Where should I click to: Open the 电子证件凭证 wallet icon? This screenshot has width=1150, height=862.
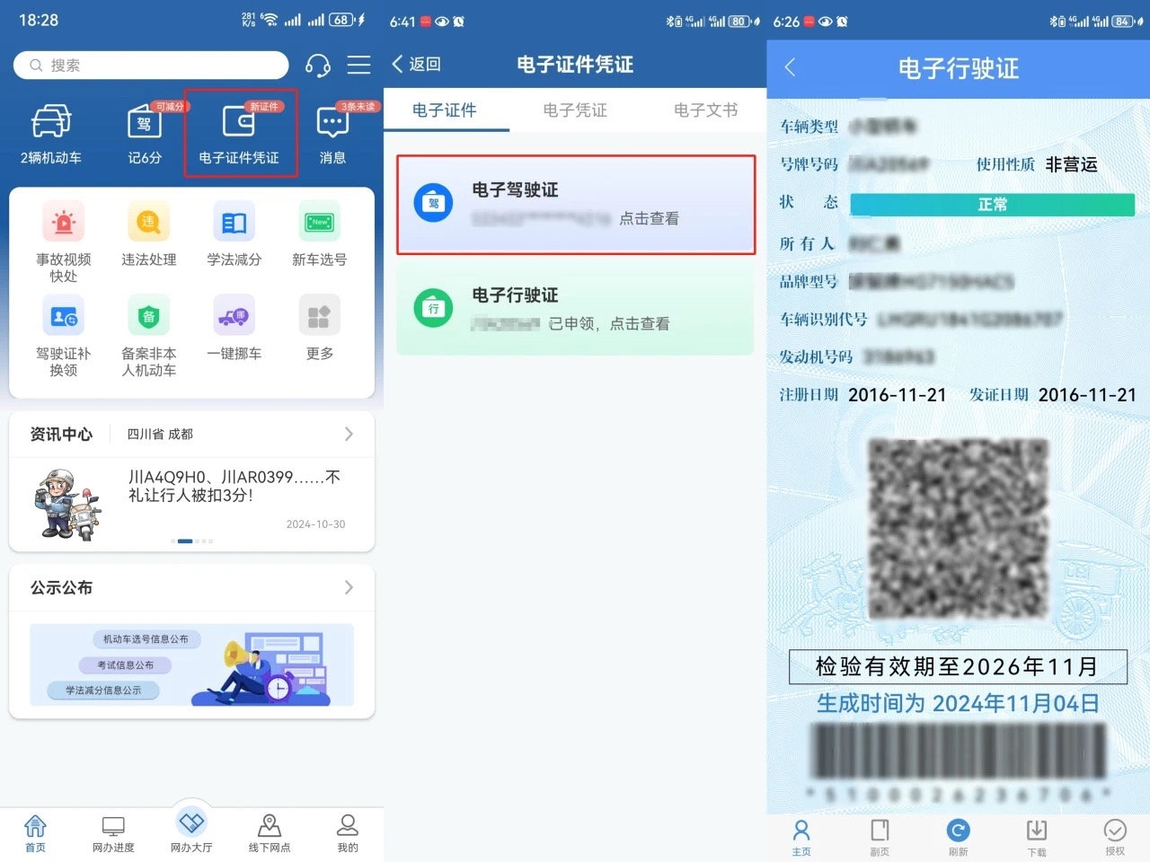239,122
